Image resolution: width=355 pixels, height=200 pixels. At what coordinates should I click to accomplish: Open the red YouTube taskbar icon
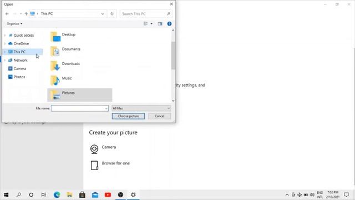click(x=108, y=194)
